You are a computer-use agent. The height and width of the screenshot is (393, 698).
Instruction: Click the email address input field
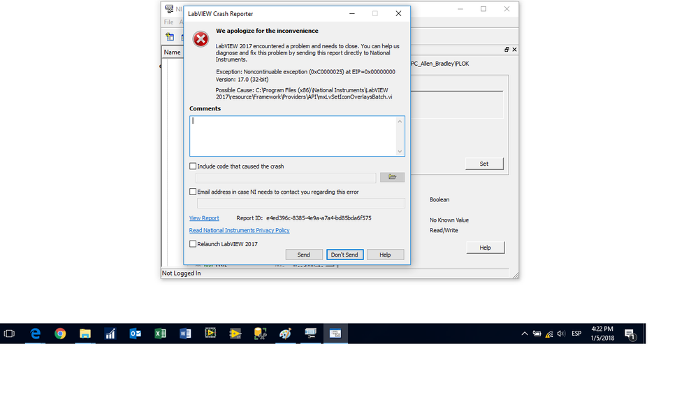(x=301, y=203)
